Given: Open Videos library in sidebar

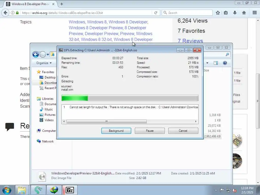Looking at the screenshot, I should coord(49,120).
